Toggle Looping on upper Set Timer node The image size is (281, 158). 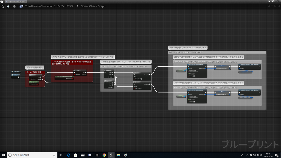(194, 76)
